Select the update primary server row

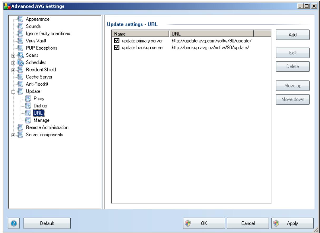191,40
